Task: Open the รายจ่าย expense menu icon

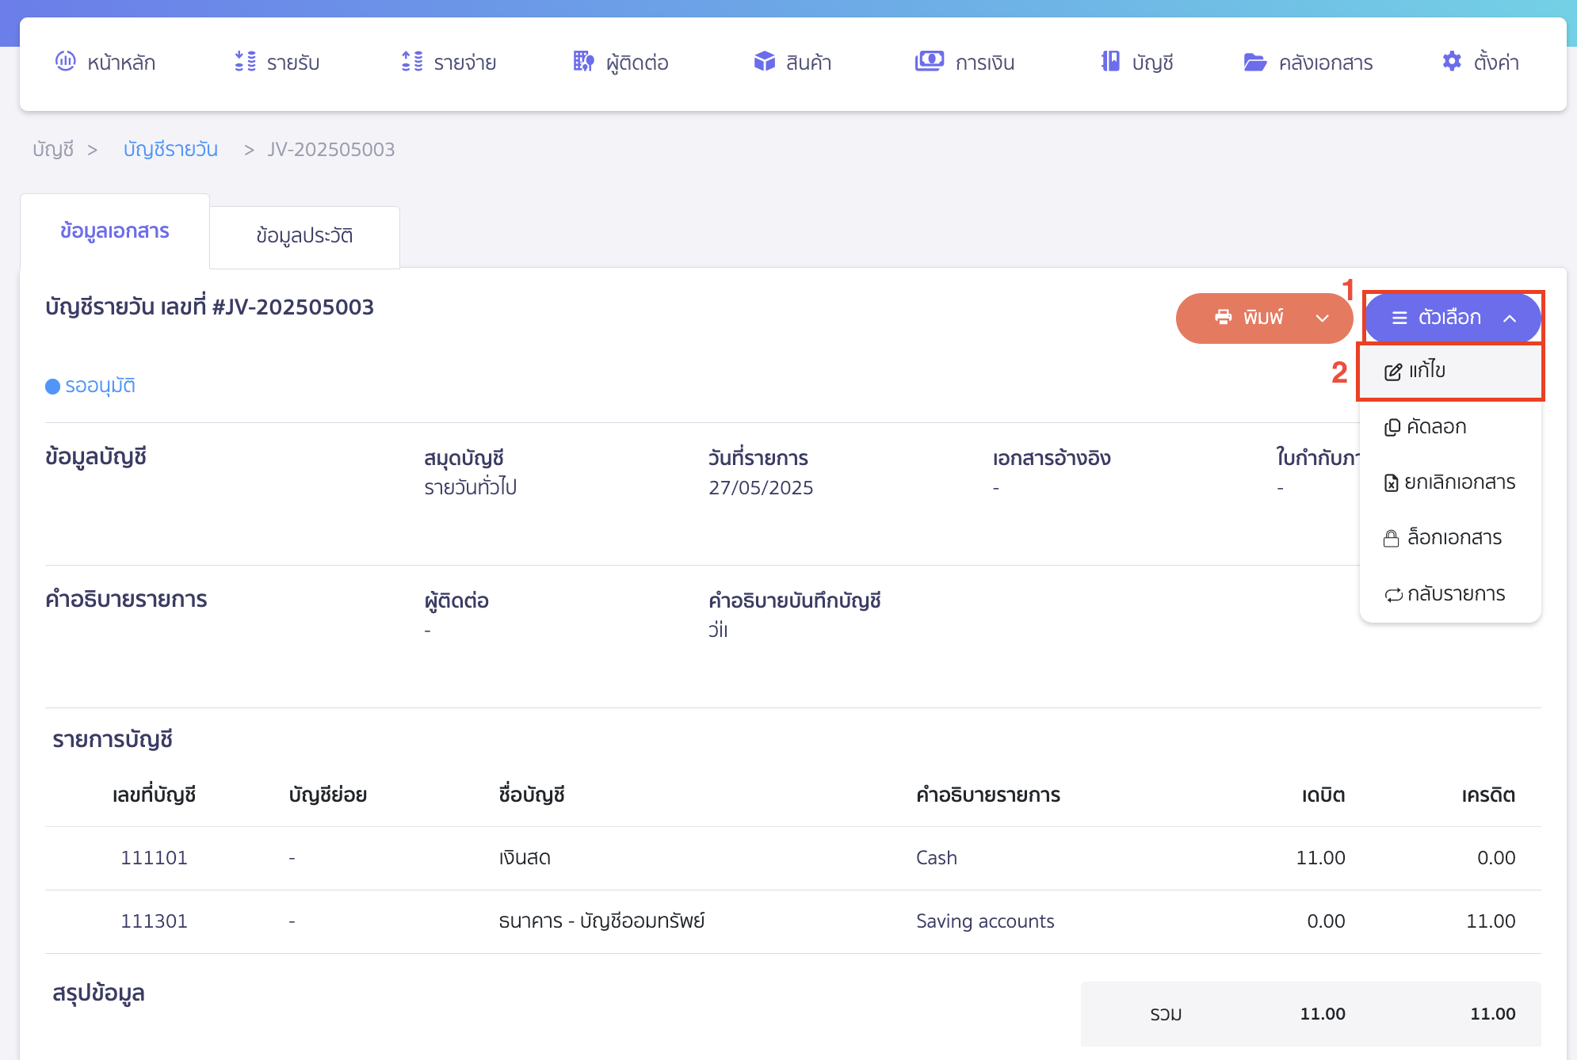Action: click(412, 61)
